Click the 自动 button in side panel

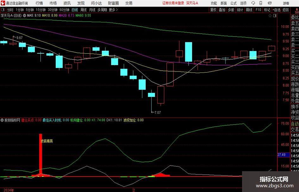click(x=295, y=124)
